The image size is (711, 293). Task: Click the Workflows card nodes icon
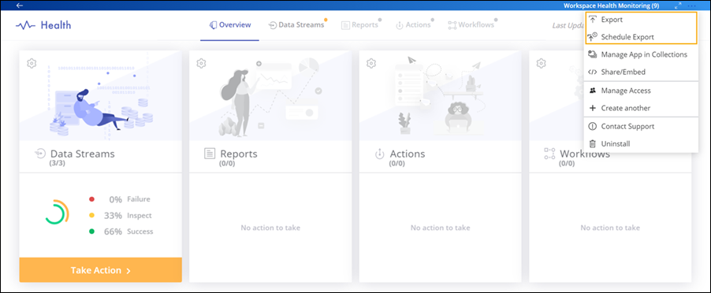pyautogui.click(x=549, y=154)
